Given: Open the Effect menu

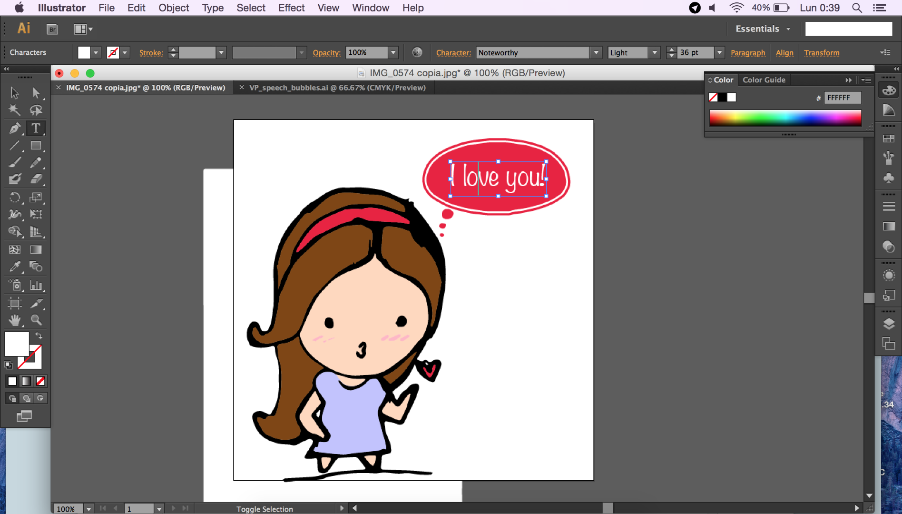Looking at the screenshot, I should (291, 8).
